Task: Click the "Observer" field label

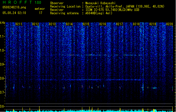Action: [x=57, y=3]
